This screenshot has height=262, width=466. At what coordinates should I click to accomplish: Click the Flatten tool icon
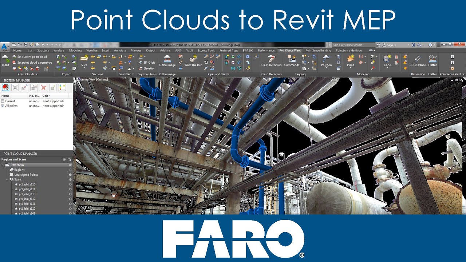(x=433, y=58)
